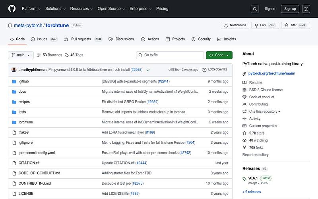Click the Sign up button

(290, 9)
